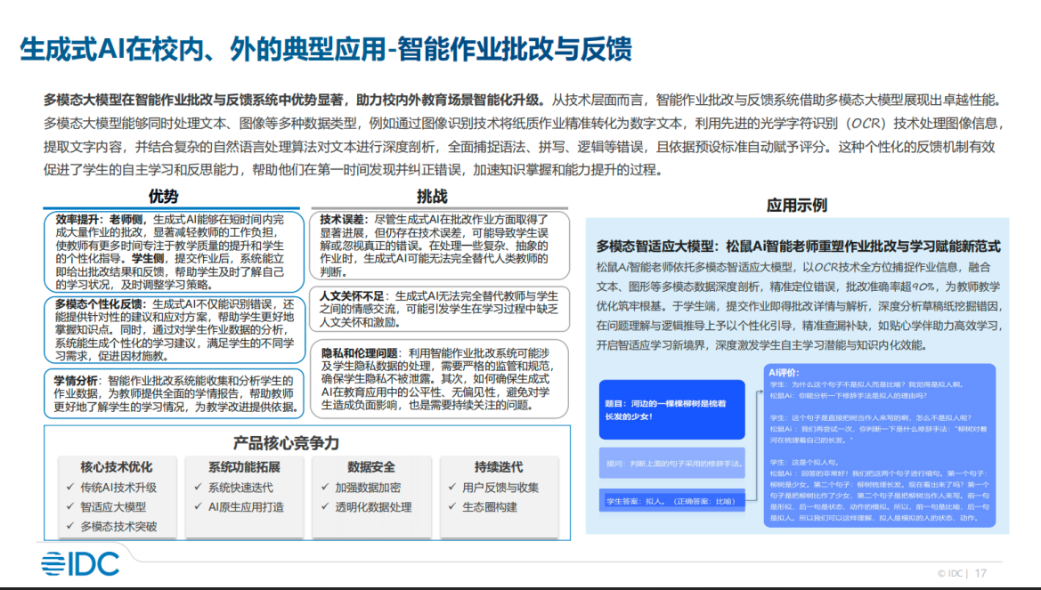
Task: Click the checkmark beside 传统AI技术升级
Action: pos(70,487)
